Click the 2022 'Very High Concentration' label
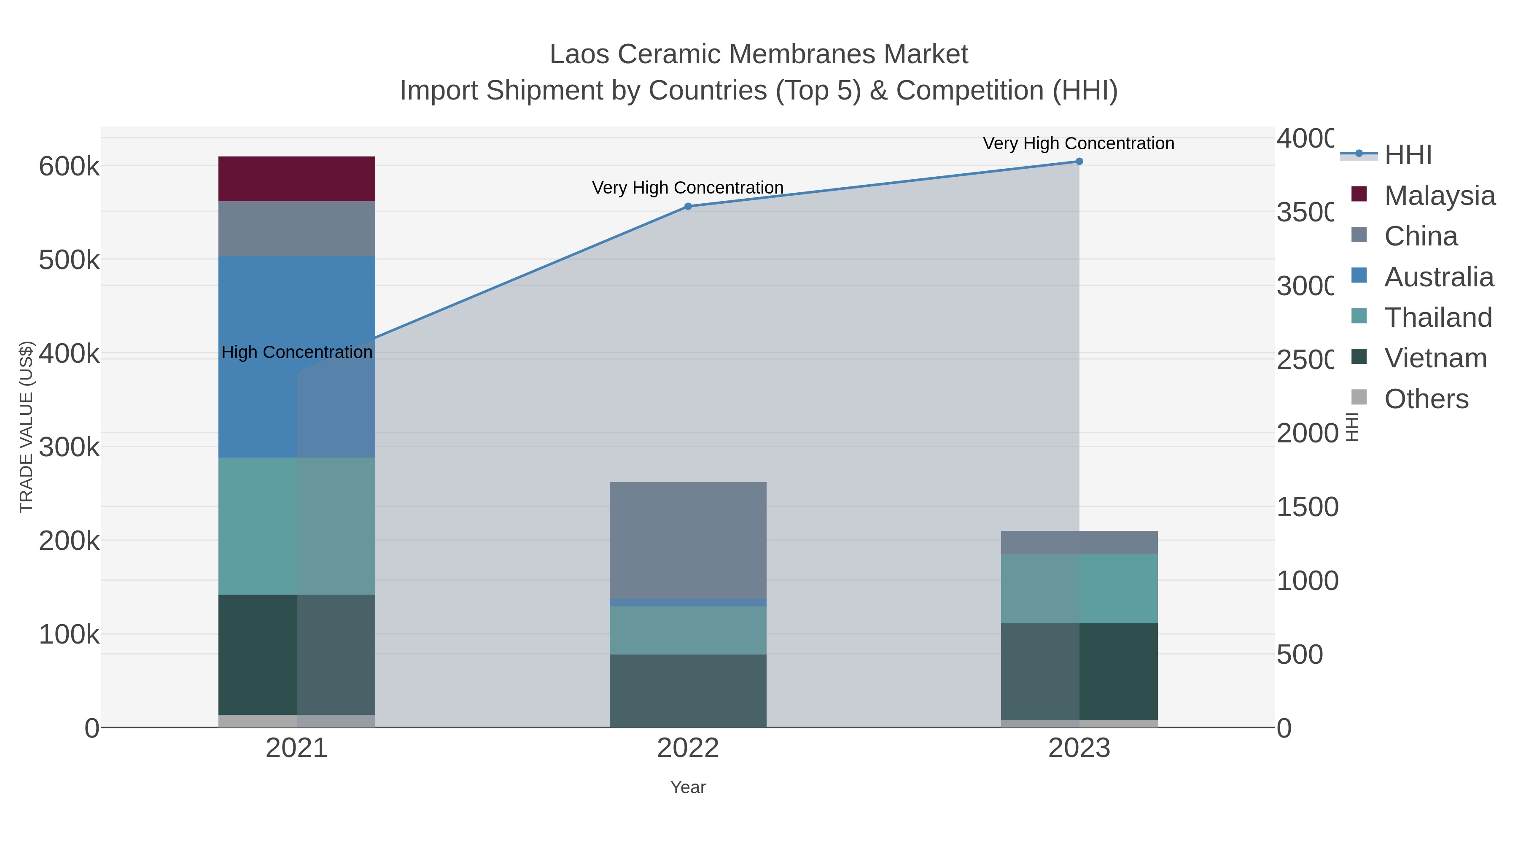Image resolution: width=1518 pixels, height=854 pixels. (688, 188)
